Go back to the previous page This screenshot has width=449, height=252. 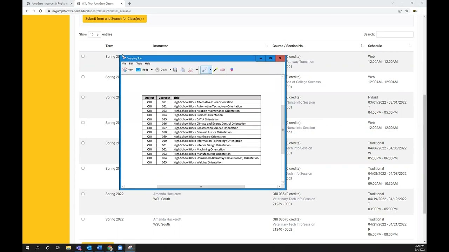[x=27, y=11]
